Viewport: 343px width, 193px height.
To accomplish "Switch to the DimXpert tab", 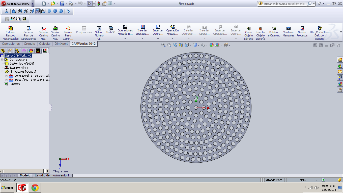I will (61, 44).
